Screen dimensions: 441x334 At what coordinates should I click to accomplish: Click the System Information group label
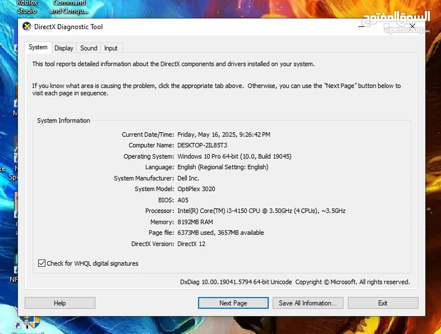[x=64, y=121]
